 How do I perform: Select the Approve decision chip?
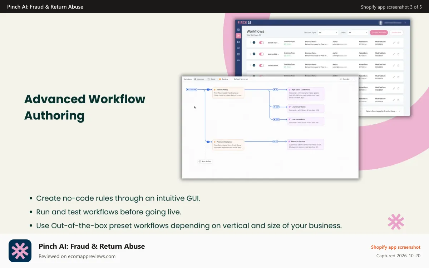coord(199,79)
